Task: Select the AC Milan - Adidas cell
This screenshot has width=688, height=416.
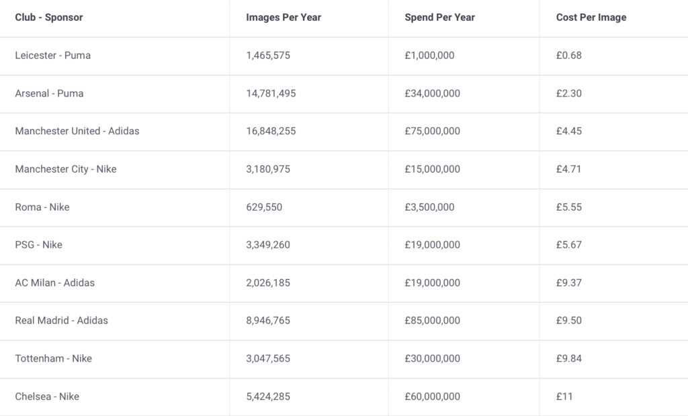Action: [x=55, y=283]
